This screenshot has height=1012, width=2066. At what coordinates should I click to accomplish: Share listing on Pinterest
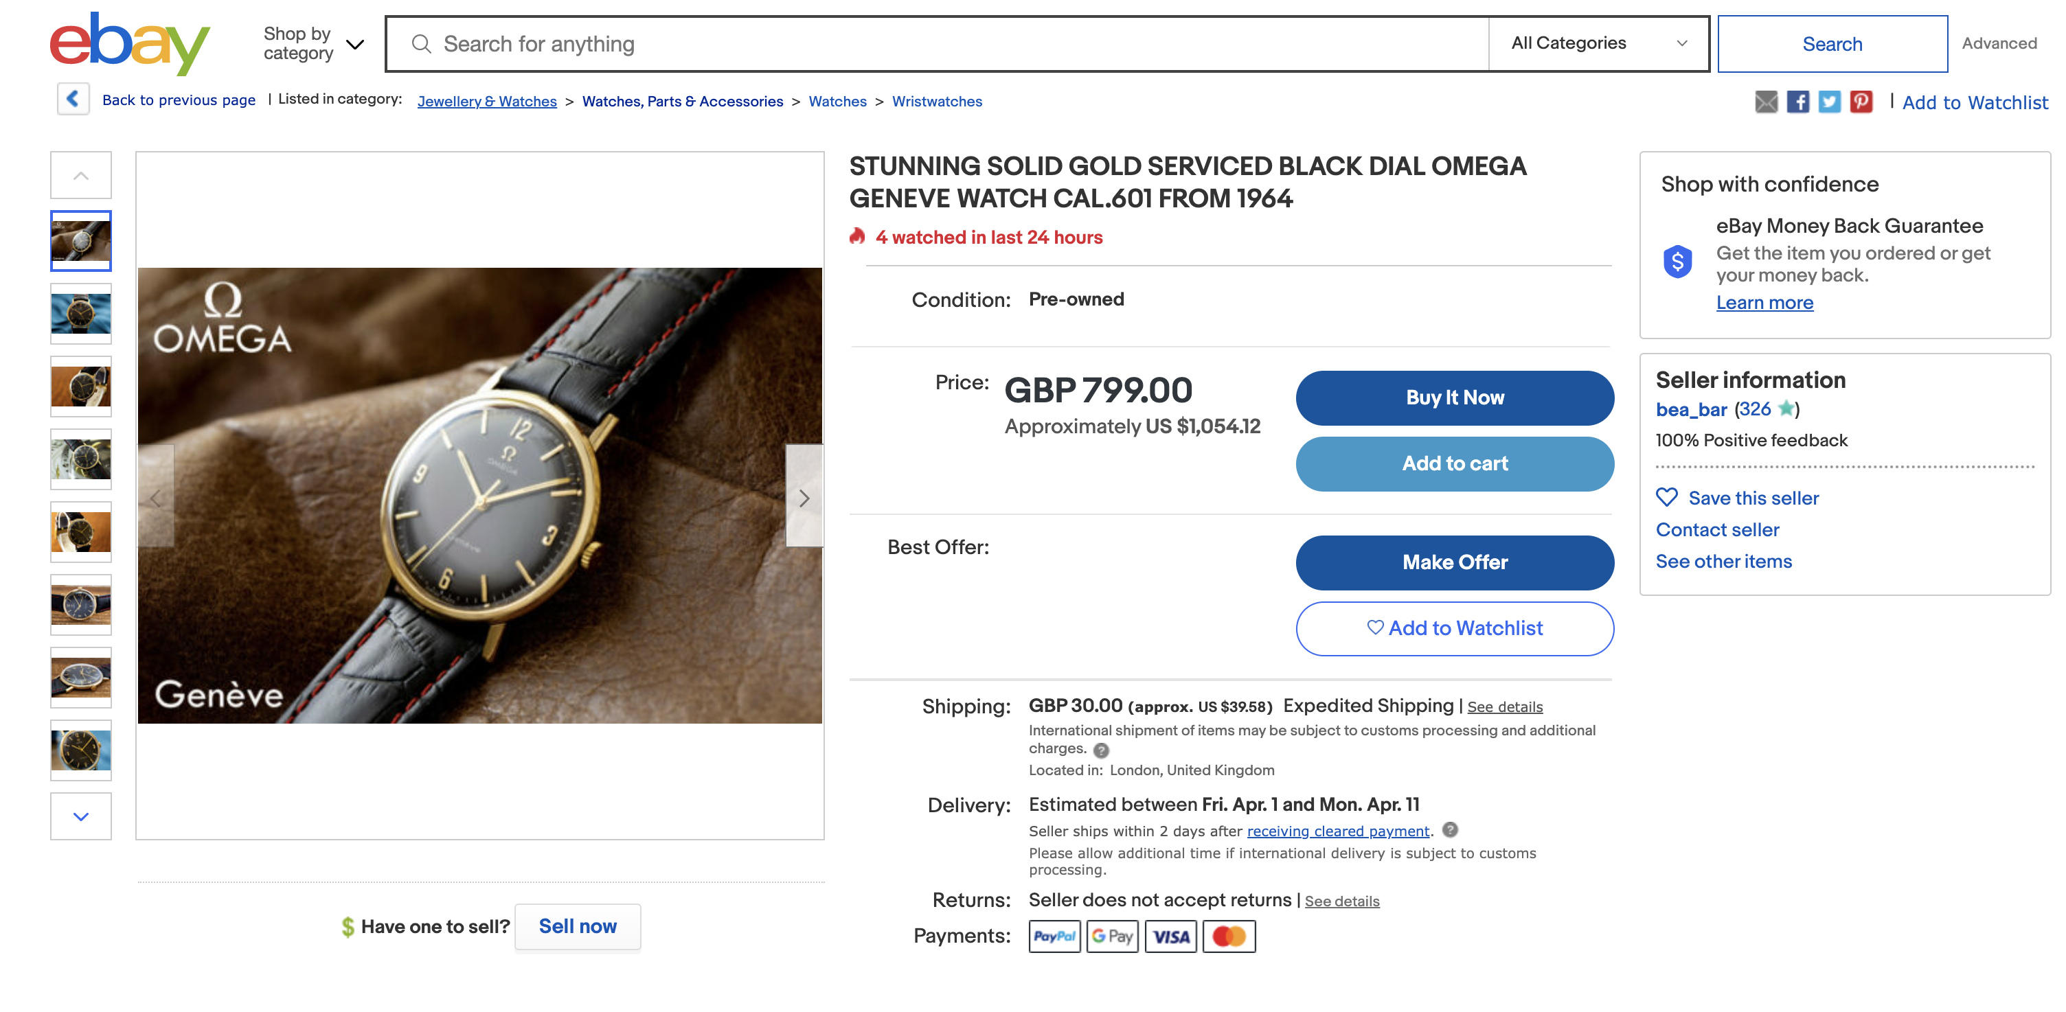pos(1861,102)
